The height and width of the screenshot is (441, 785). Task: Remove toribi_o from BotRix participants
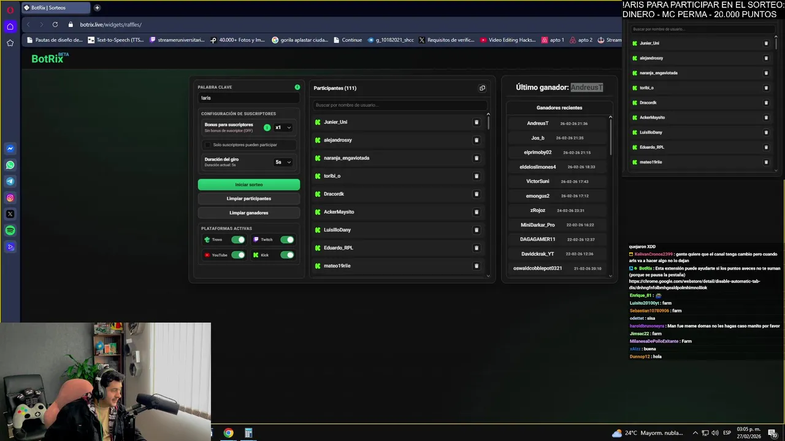pos(477,176)
